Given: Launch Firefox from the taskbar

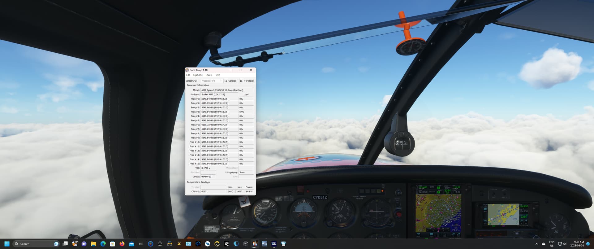Looking at the screenshot, I should (122, 244).
